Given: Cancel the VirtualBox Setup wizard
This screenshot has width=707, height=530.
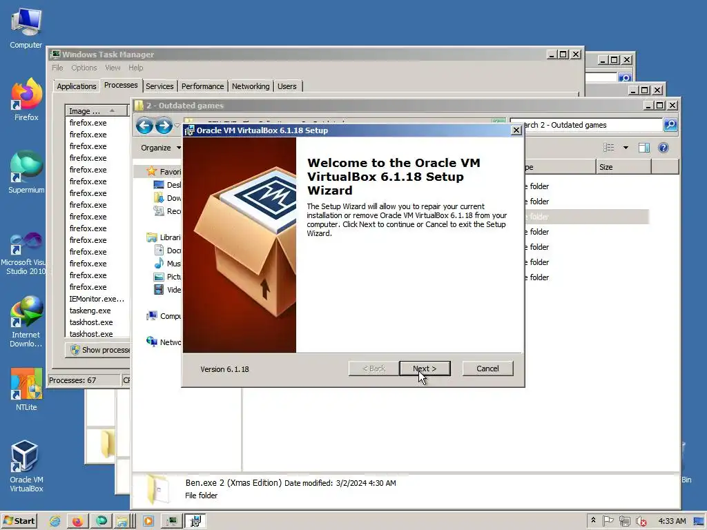Looking at the screenshot, I should click(487, 369).
